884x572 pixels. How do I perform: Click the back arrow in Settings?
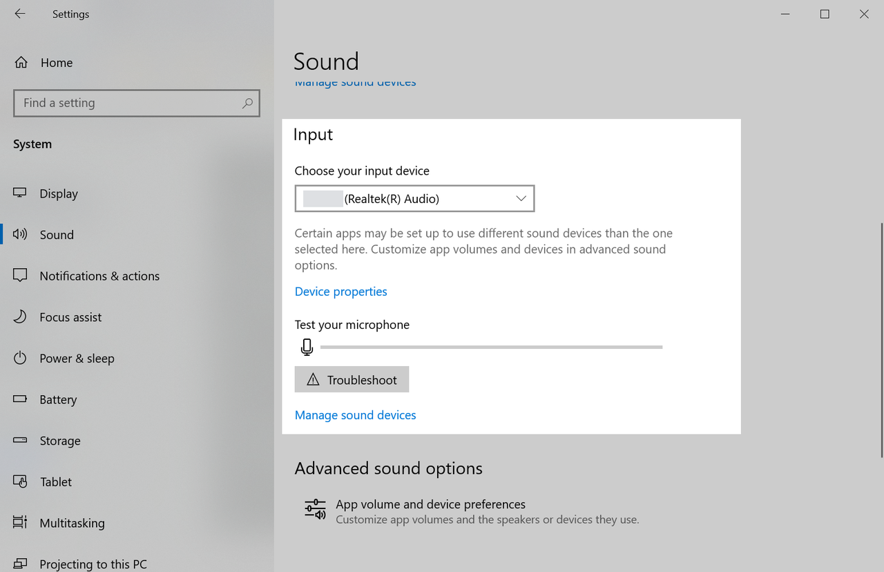point(20,14)
